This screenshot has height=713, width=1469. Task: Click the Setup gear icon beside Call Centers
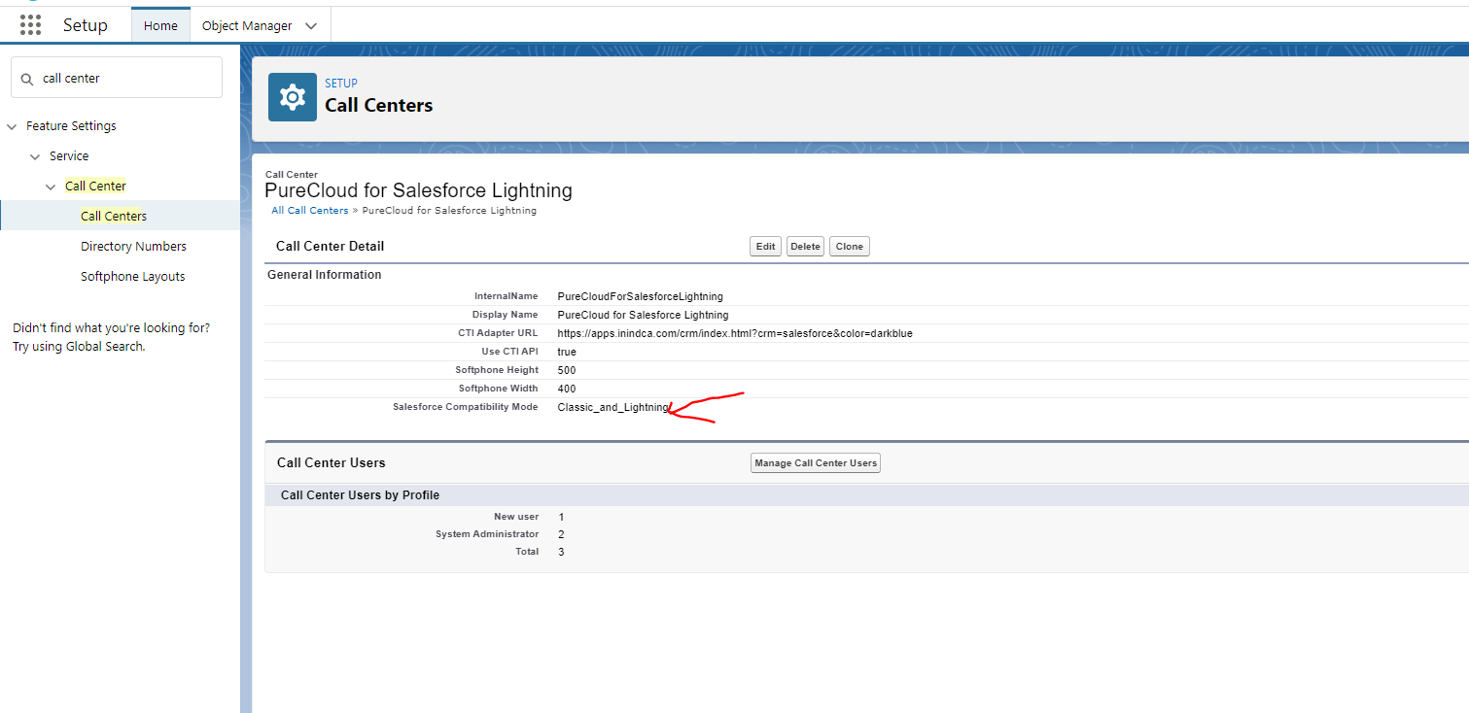tap(293, 97)
